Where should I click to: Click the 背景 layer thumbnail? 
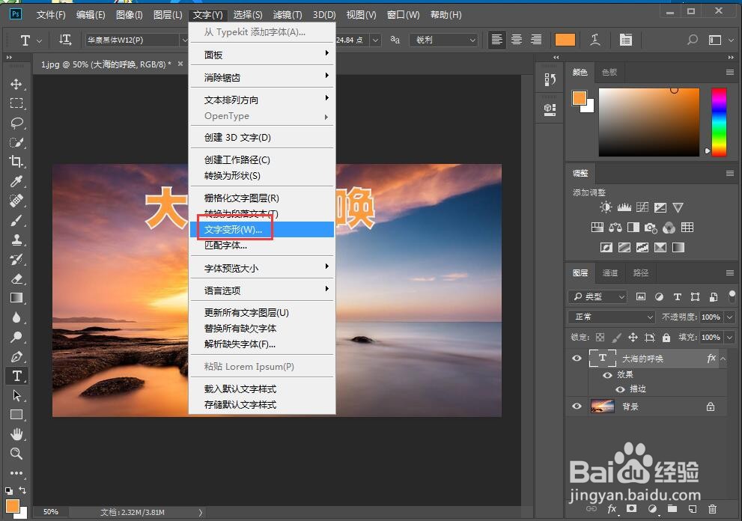[603, 406]
